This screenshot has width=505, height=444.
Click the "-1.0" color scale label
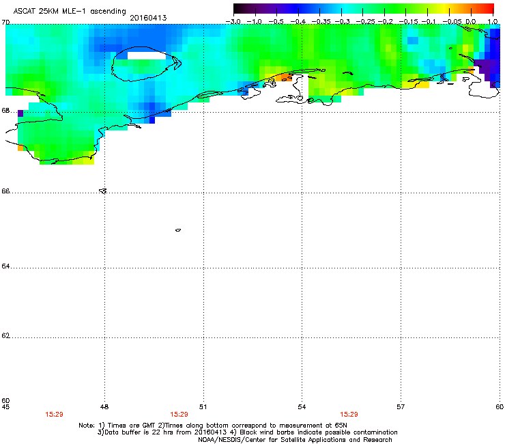(255, 22)
